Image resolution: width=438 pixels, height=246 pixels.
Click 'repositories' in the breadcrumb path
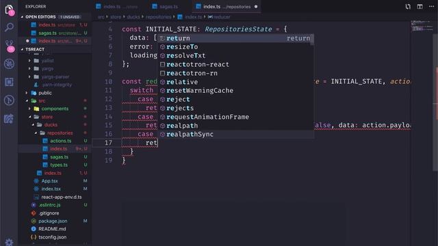(x=158, y=17)
